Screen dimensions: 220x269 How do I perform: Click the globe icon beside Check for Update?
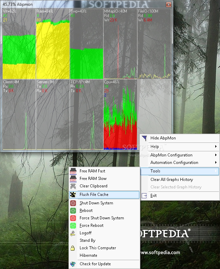pos(73,264)
